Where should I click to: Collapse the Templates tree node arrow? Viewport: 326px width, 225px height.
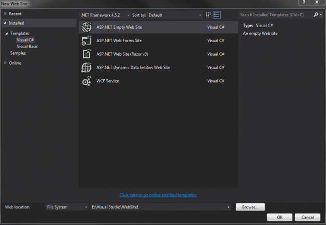coord(7,33)
